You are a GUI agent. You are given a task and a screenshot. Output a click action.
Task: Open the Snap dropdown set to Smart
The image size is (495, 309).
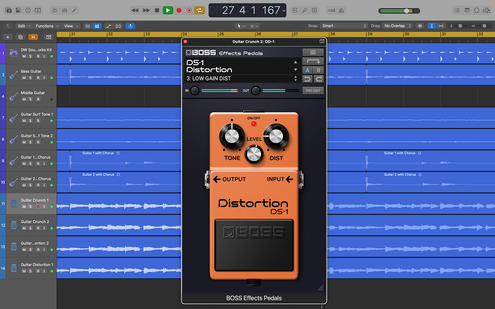pos(344,26)
